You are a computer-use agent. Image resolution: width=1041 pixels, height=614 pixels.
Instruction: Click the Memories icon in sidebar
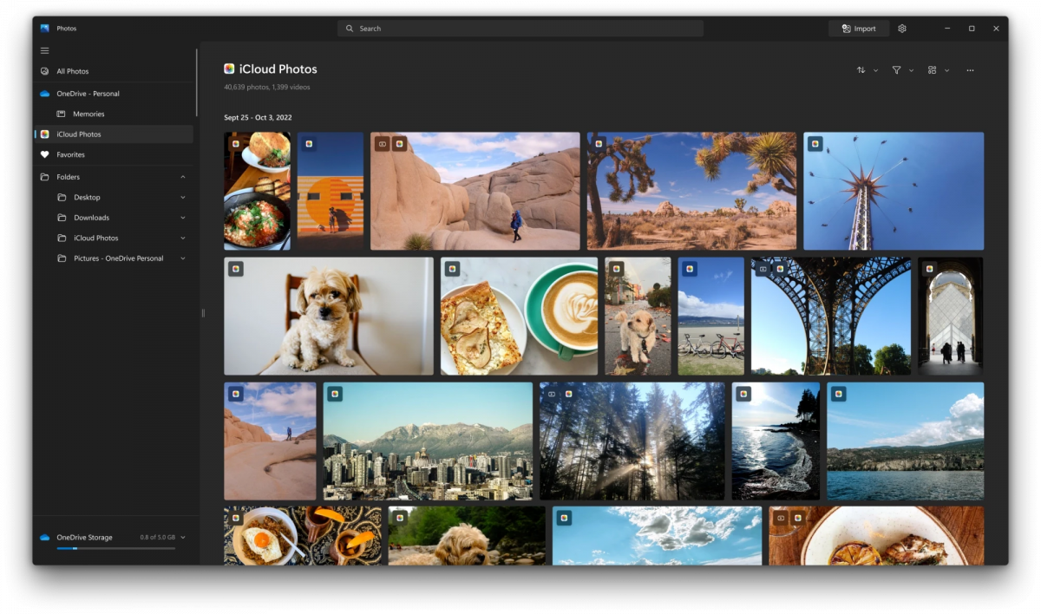(62, 114)
